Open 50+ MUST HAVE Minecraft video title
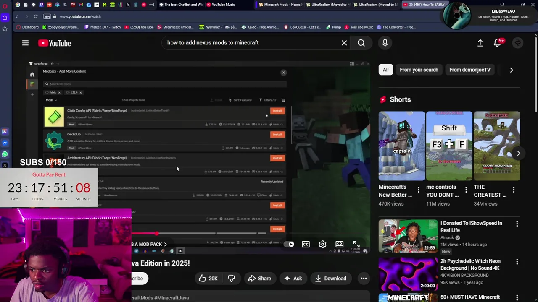Viewport: 538px width, 302px height. click(x=470, y=297)
